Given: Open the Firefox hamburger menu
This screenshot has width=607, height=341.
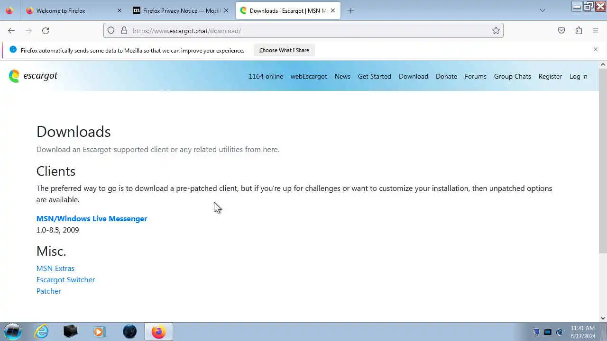Looking at the screenshot, I should (x=596, y=30).
